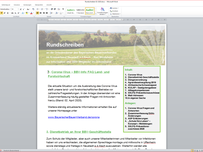Click the shrink font size icon
Viewport: 203px width, 152px height.
point(24,9)
